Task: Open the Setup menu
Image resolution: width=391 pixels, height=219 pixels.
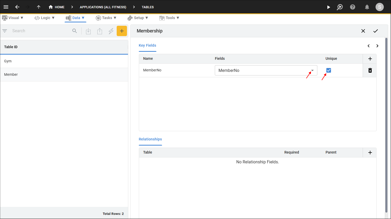Action: [138, 18]
